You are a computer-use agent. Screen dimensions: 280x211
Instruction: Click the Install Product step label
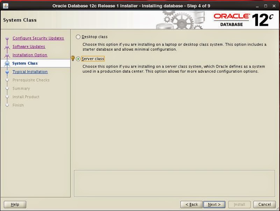tap(26, 97)
